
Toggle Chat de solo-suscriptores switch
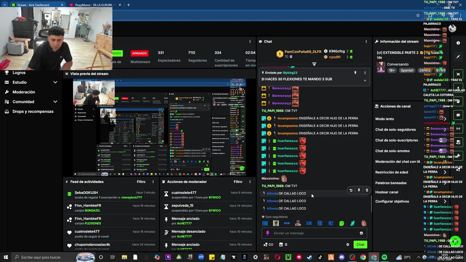point(442,140)
